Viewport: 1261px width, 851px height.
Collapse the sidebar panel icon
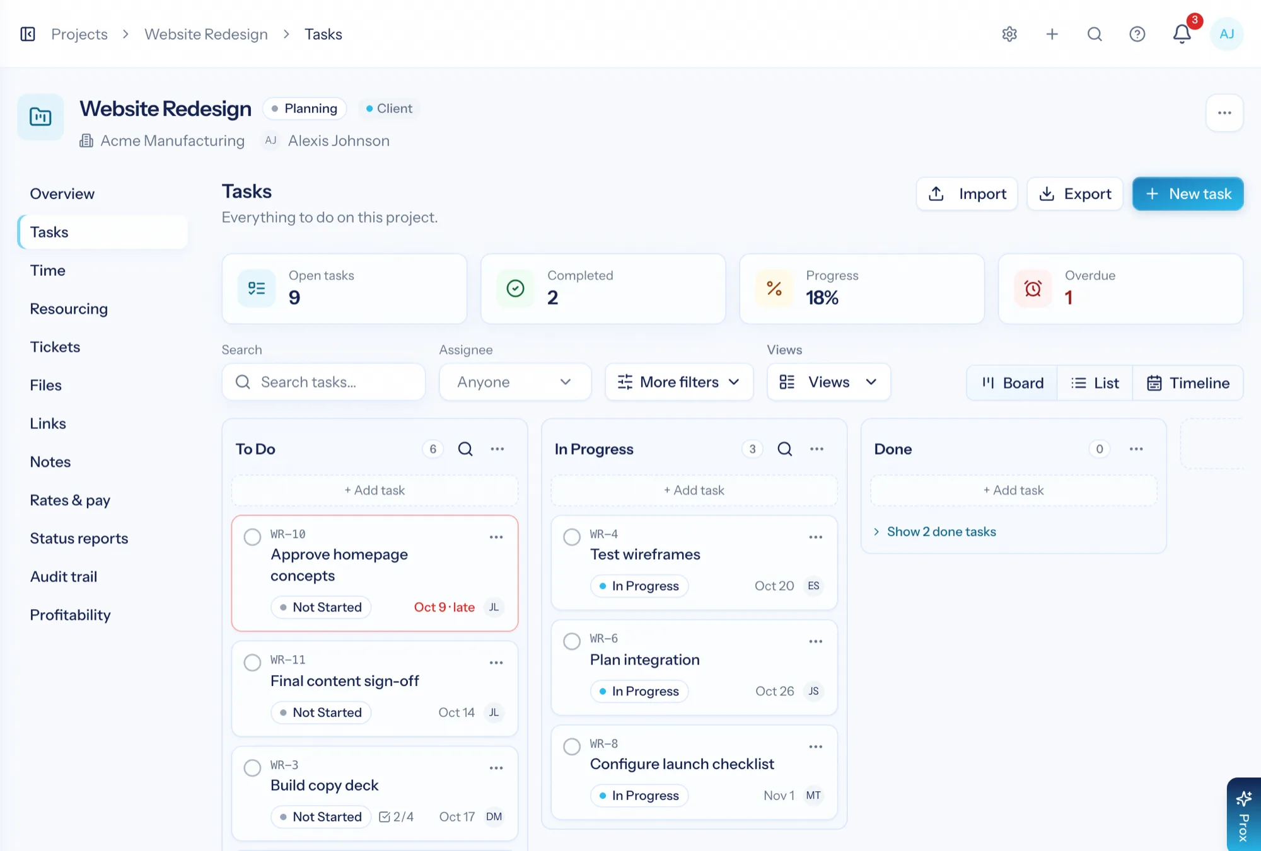point(28,34)
